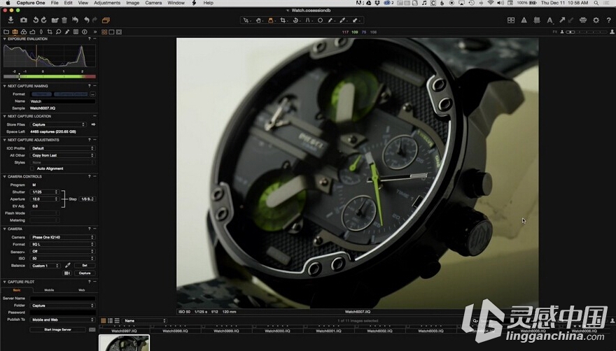
Task: Click the reset adjustments icon
Action: tap(76, 20)
